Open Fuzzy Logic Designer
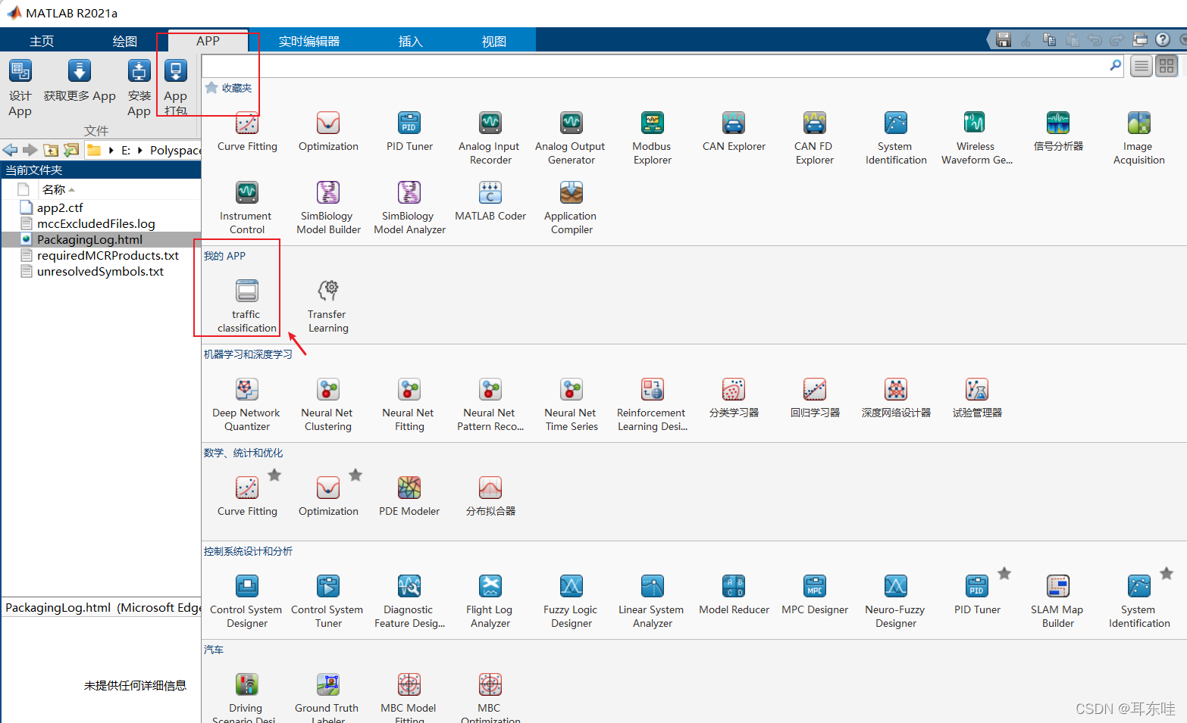Screen dimensions: 1187x723 [x=571, y=602]
